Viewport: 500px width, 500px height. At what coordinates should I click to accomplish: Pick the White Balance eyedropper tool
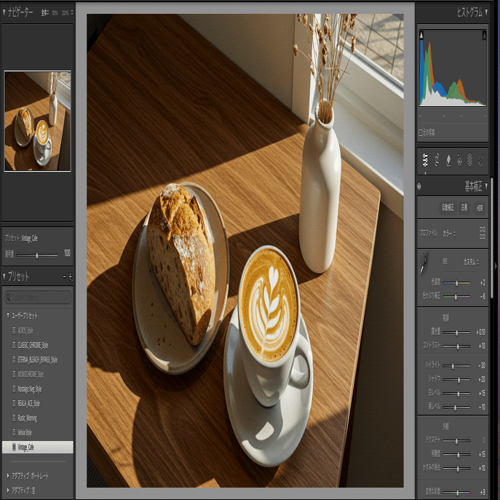pyautogui.click(x=424, y=263)
